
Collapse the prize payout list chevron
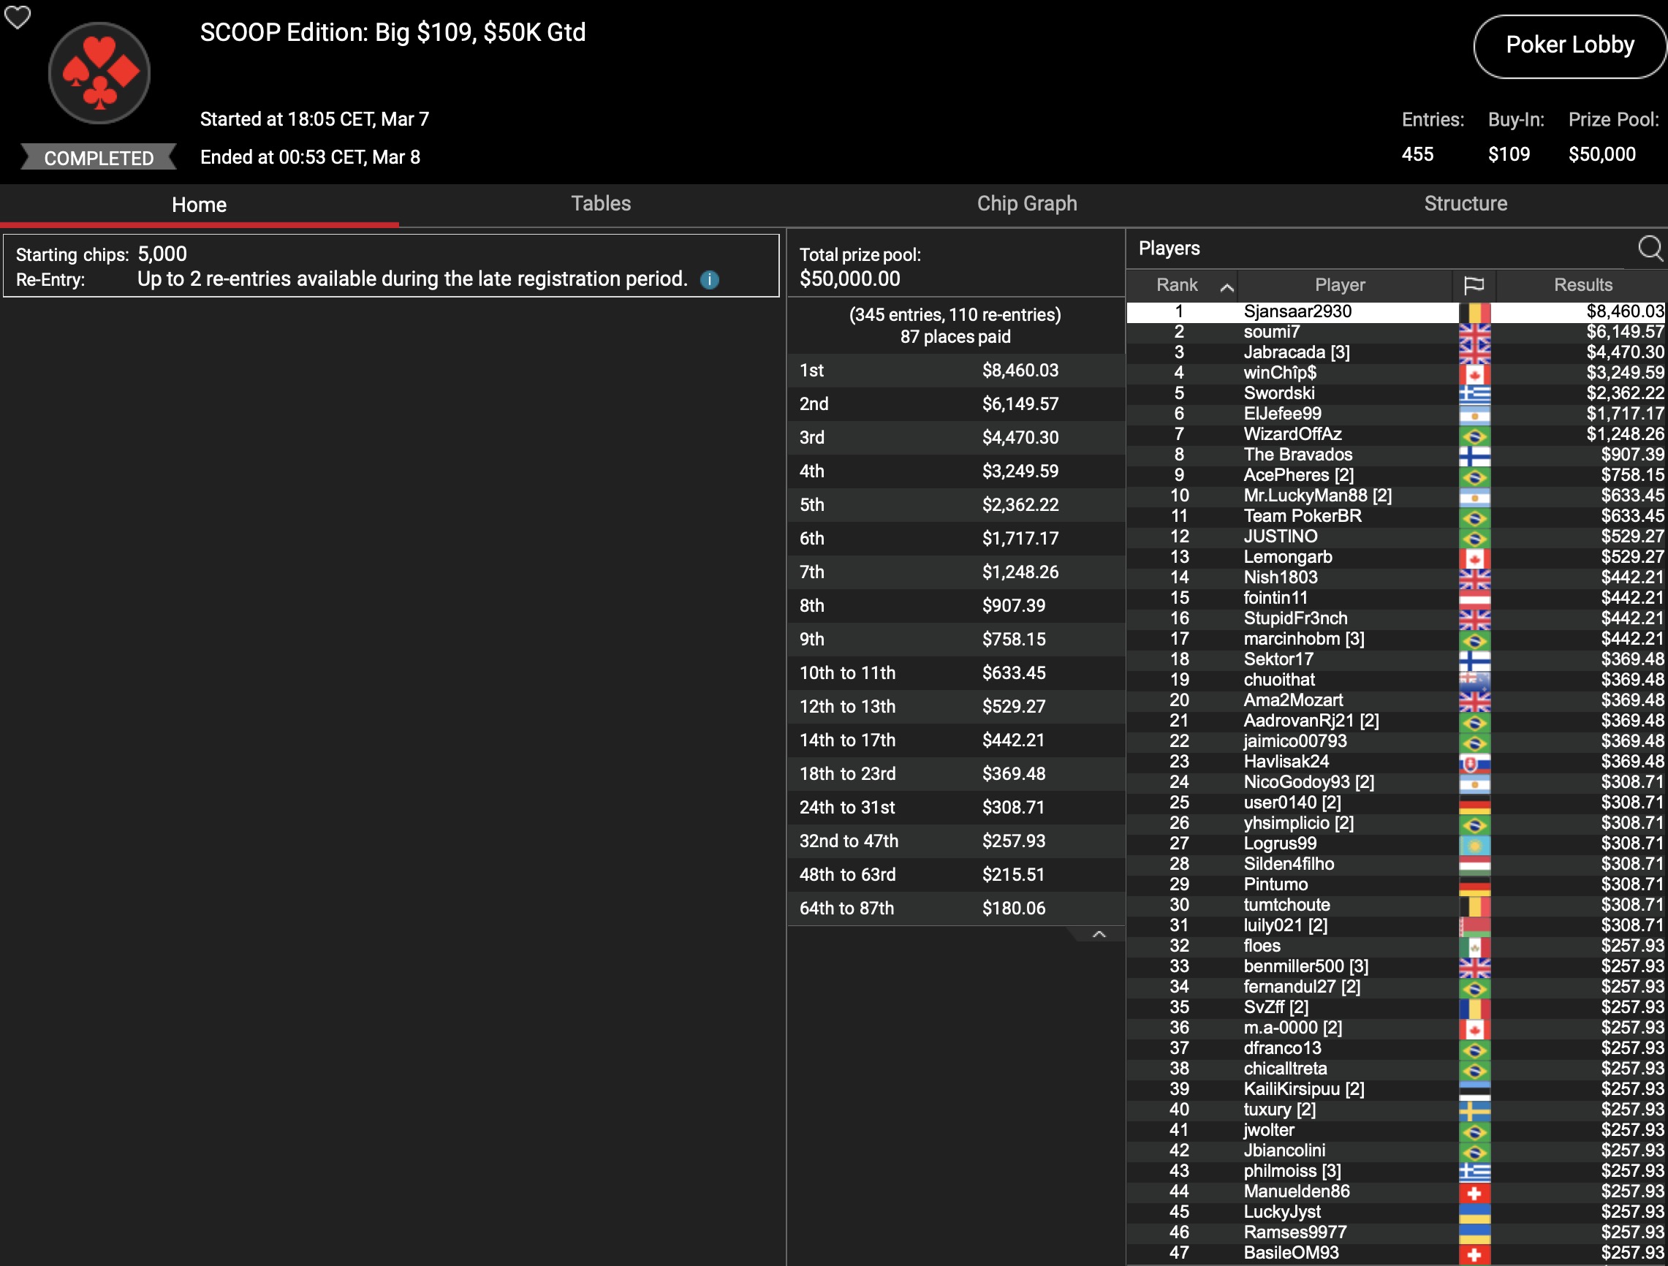[x=1099, y=934]
